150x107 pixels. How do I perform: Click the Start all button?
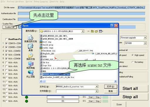click(x=130, y=88)
